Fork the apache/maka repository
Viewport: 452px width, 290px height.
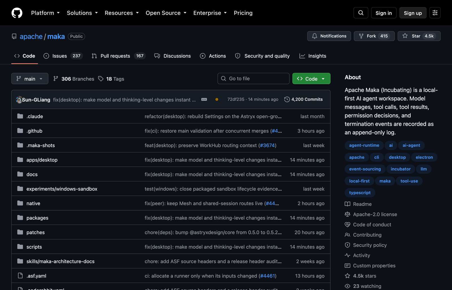click(374, 36)
